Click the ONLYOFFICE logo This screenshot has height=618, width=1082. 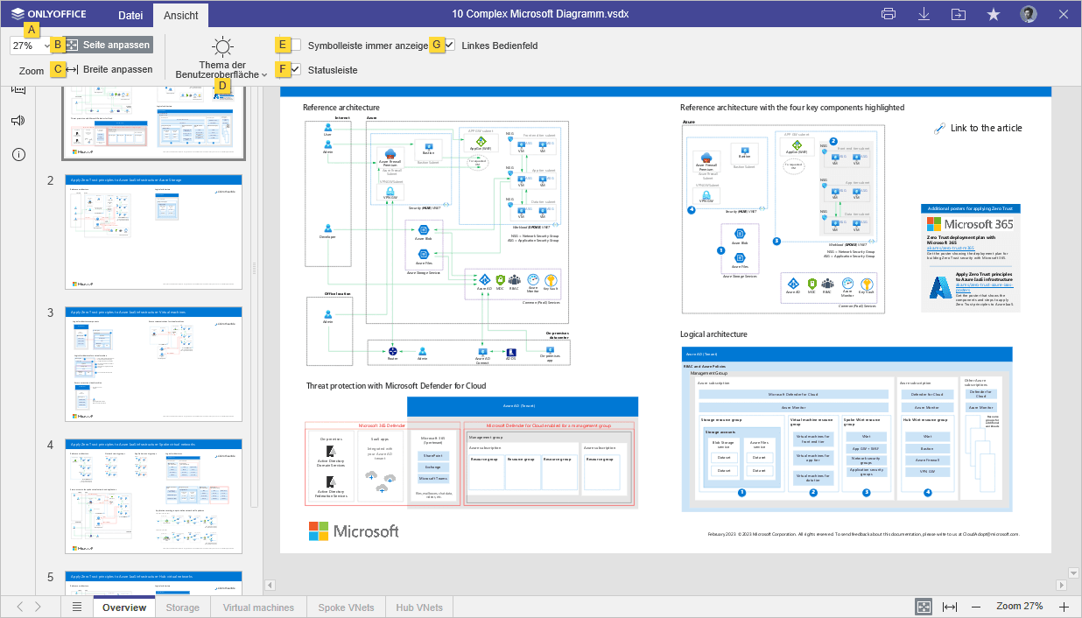53,14
